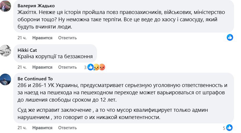Image resolution: width=241 pixels, height=133 pixels.
Task: Open the Be Continued To profile name link
Action: point(36,79)
